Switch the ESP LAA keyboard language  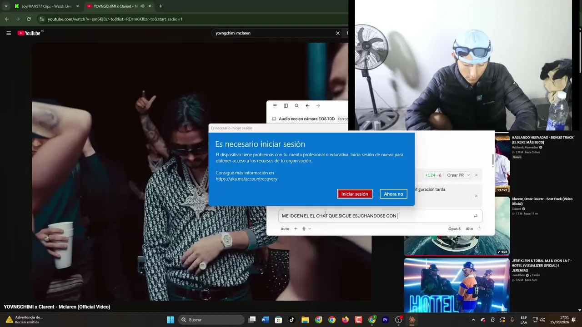(524, 320)
